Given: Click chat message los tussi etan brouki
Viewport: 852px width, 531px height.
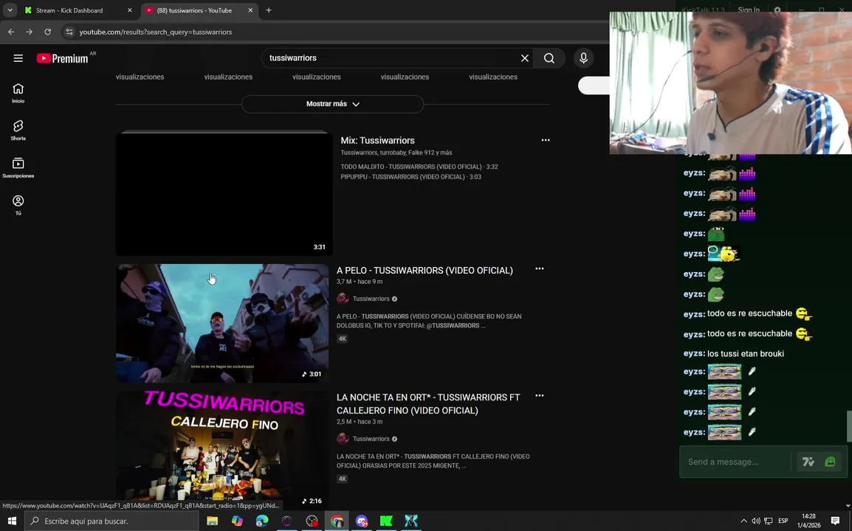Looking at the screenshot, I should pyautogui.click(x=746, y=353).
